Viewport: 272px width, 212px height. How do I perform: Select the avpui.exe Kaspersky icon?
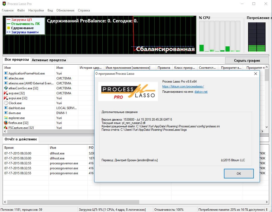[x=6, y=98]
